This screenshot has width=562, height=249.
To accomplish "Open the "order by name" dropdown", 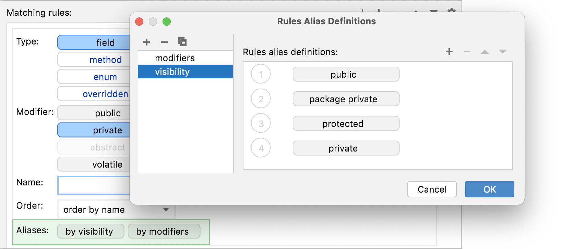I will tap(116, 209).
